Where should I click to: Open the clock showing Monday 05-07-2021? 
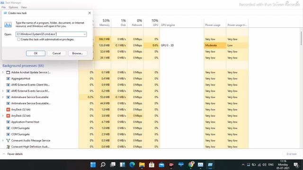click(x=283, y=165)
